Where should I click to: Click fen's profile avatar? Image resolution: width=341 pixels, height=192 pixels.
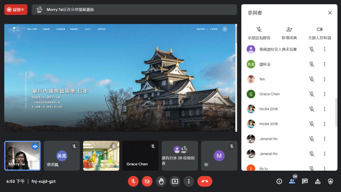point(251,79)
